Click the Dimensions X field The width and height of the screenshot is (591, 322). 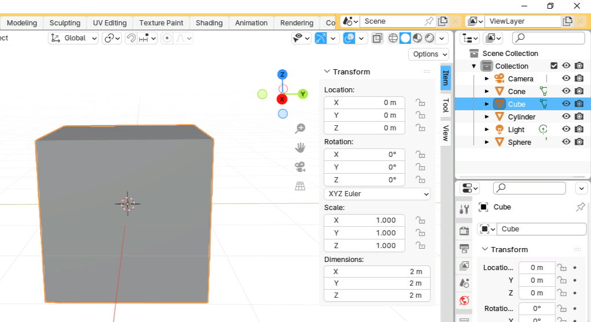(377, 272)
